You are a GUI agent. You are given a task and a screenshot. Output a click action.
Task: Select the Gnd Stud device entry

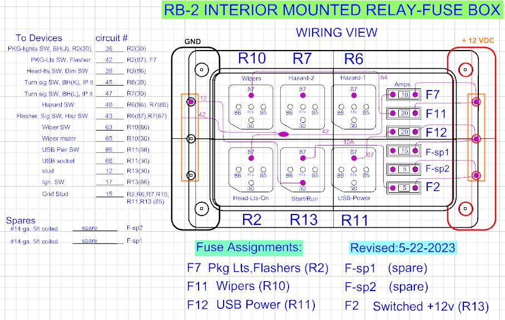pos(55,194)
